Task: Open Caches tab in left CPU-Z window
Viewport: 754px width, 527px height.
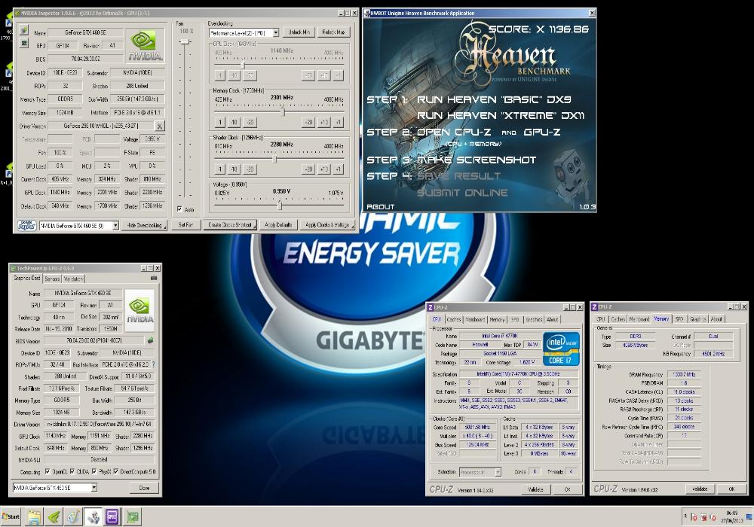Action: tap(453, 319)
